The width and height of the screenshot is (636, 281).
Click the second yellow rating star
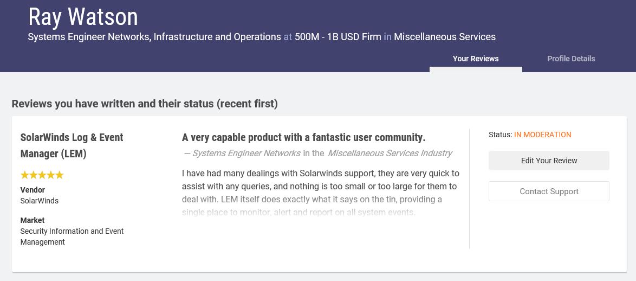tap(34, 175)
